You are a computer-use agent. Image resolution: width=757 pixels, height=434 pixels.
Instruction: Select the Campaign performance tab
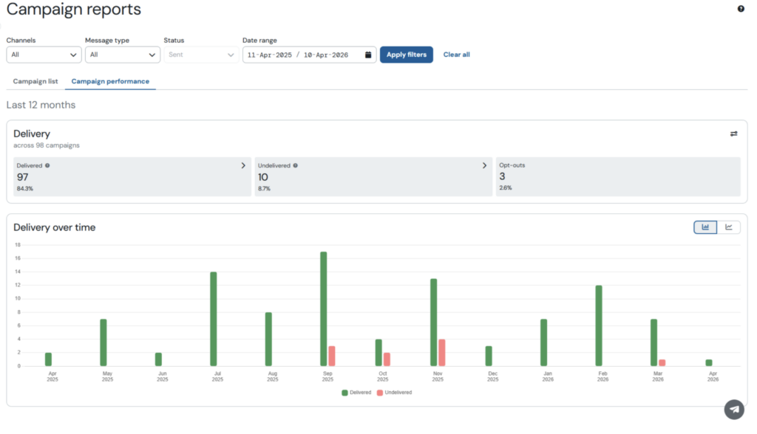[110, 81]
